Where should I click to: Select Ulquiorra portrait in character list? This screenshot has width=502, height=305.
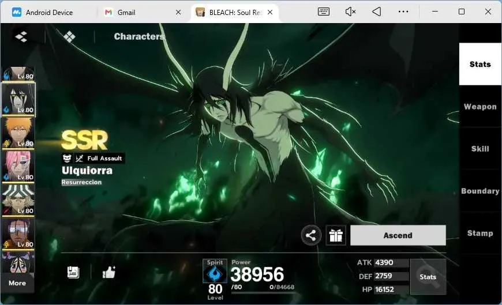[18, 99]
